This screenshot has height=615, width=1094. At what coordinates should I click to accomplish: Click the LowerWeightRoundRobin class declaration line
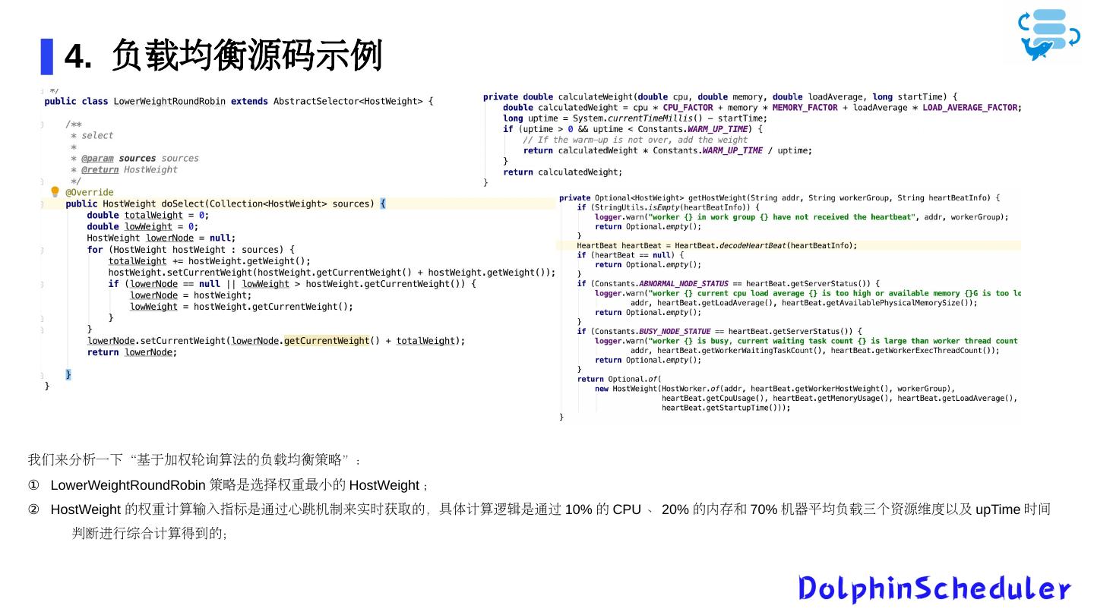coord(239,101)
